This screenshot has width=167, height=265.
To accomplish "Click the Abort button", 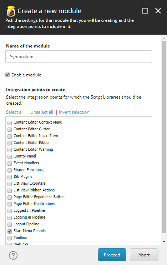I will pos(144,255).
